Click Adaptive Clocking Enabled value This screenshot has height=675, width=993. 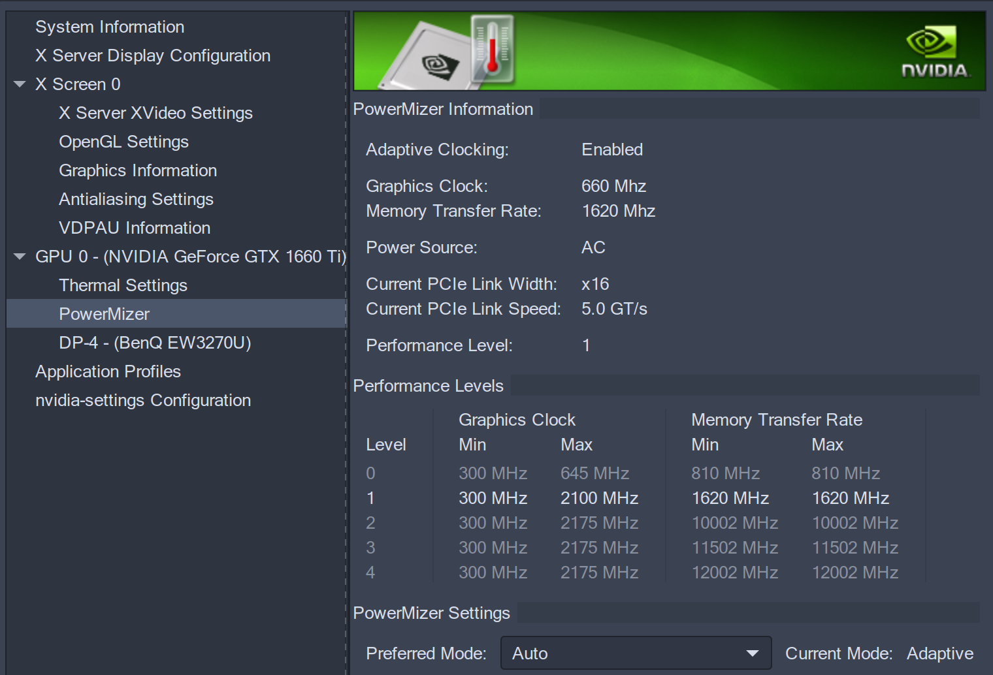click(612, 149)
